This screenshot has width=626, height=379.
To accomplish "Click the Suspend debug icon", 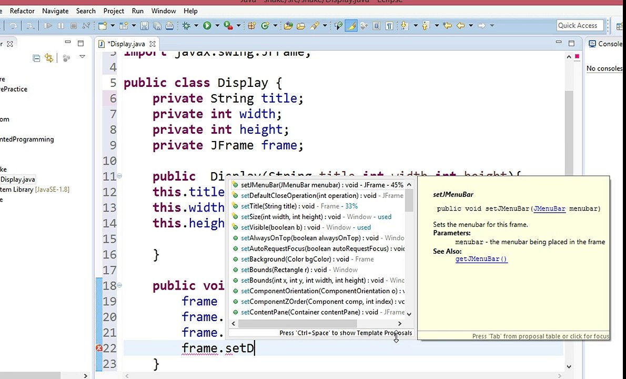I will 60,26.
